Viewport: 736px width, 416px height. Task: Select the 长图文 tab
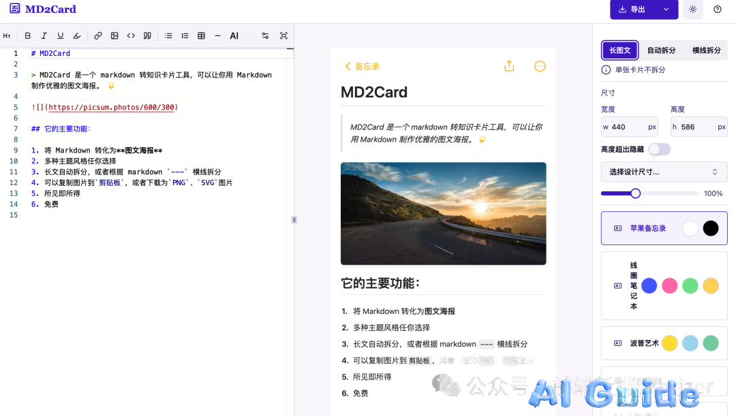pos(619,50)
